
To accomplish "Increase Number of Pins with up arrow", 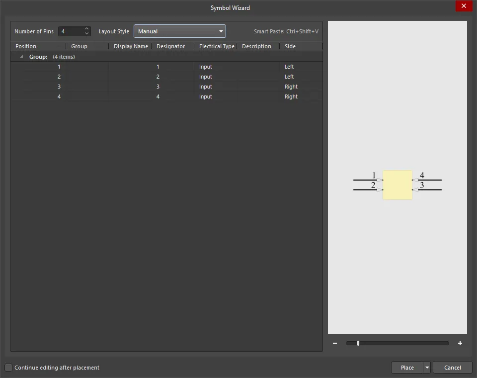I will click(87, 29).
